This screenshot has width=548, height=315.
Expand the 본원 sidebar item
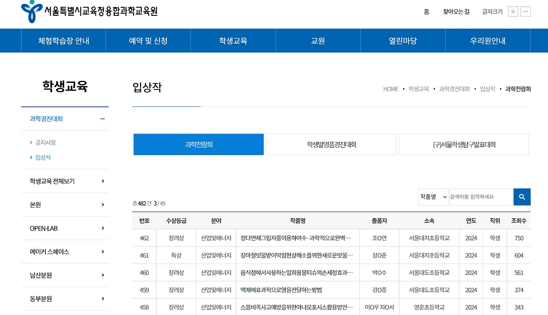click(103, 205)
